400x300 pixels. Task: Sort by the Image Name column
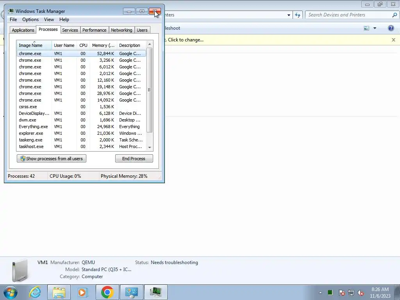tap(34, 45)
